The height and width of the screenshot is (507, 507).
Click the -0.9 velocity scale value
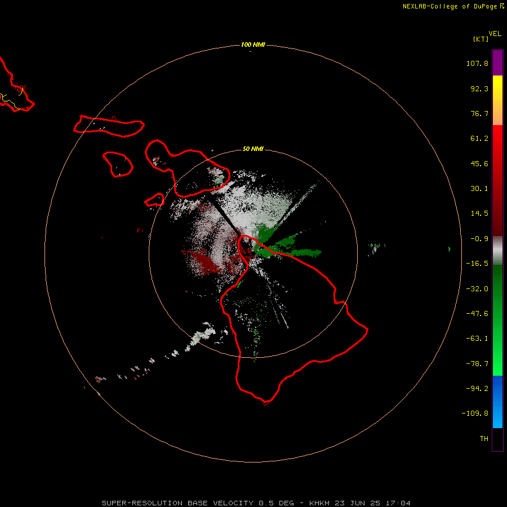[479, 239]
